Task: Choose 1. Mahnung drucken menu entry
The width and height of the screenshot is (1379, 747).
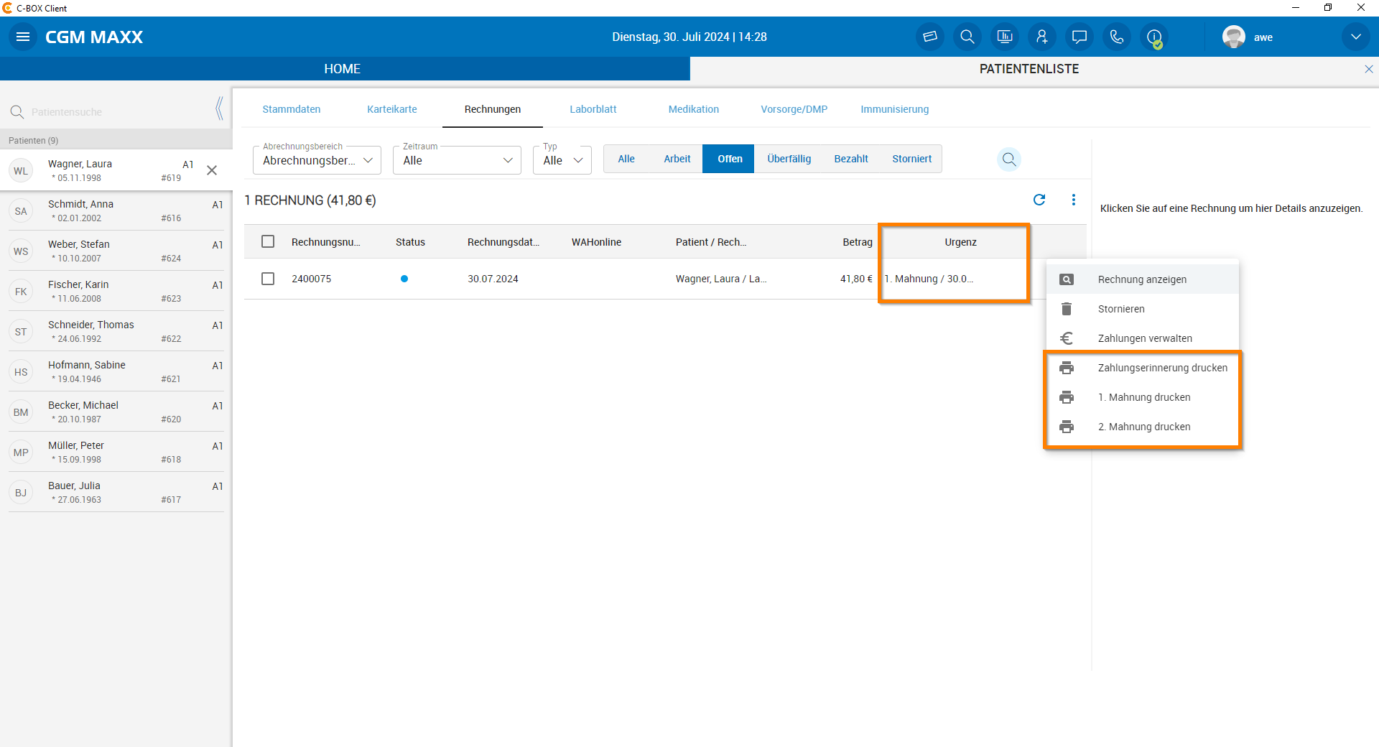Action: pyautogui.click(x=1143, y=397)
